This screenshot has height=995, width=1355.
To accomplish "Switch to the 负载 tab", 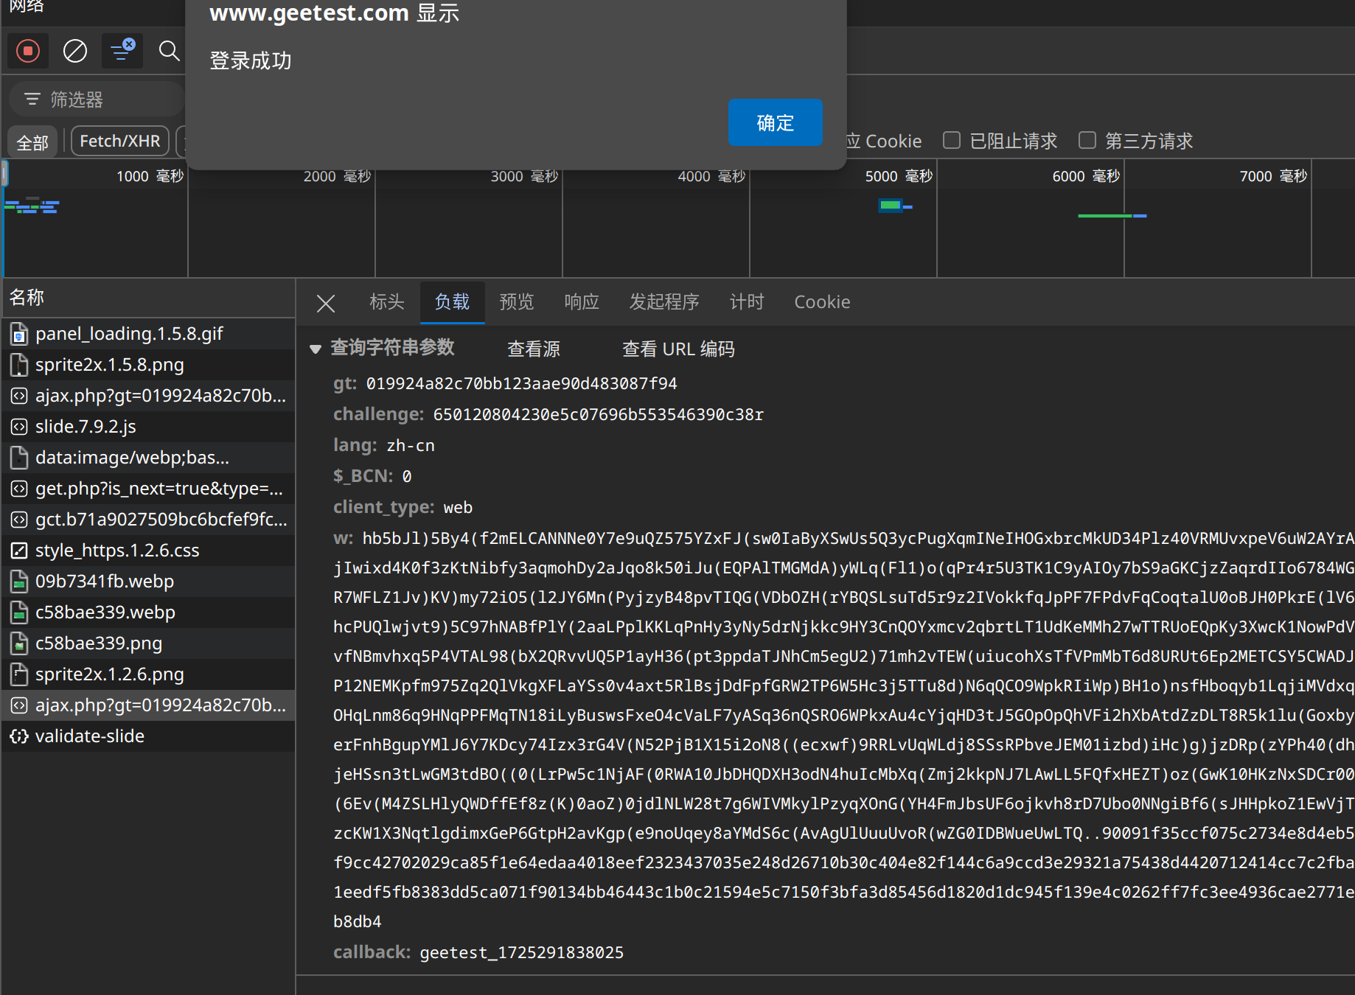I will [452, 302].
